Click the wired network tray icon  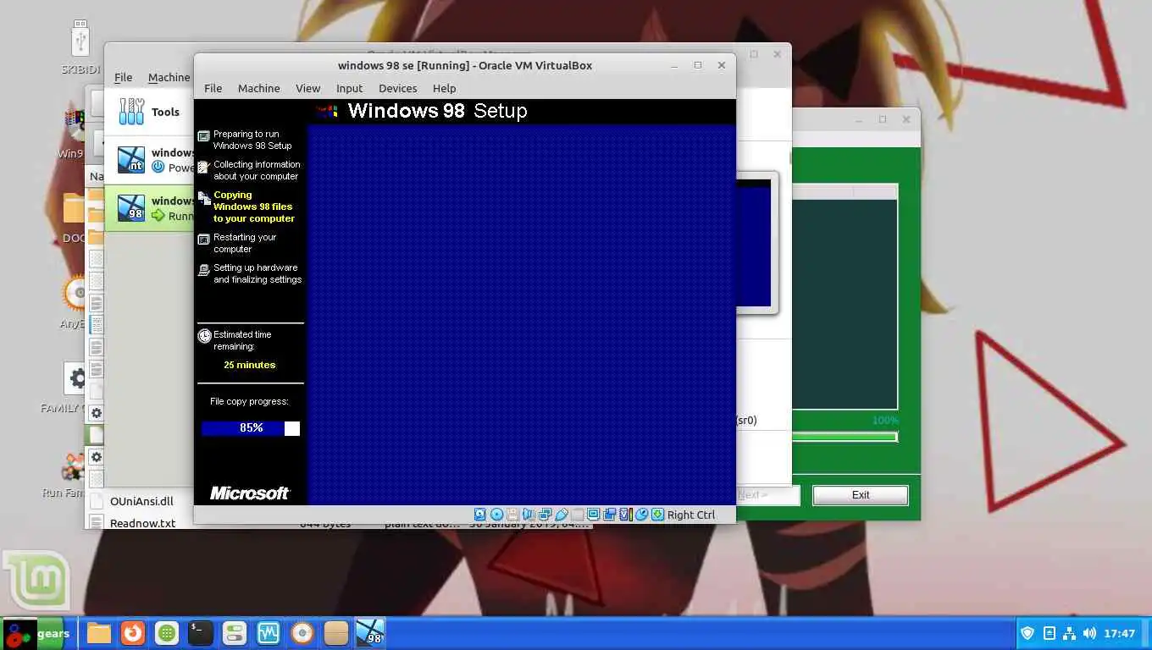tap(1069, 633)
